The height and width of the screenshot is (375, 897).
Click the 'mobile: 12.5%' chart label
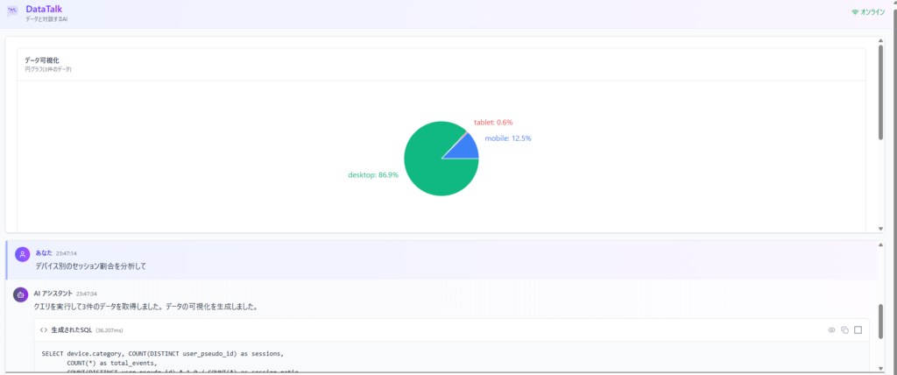pyautogui.click(x=508, y=138)
